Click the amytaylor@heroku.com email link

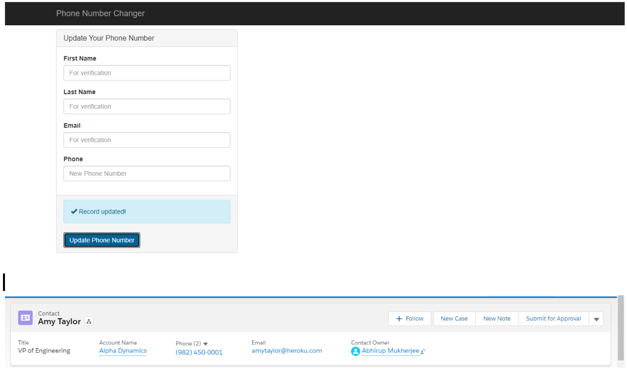[286, 351]
